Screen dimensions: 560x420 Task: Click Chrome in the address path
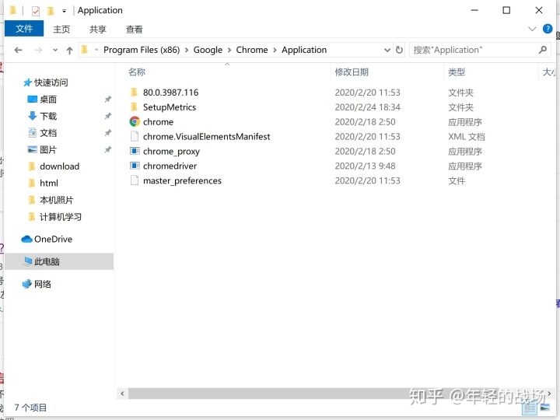tap(252, 50)
